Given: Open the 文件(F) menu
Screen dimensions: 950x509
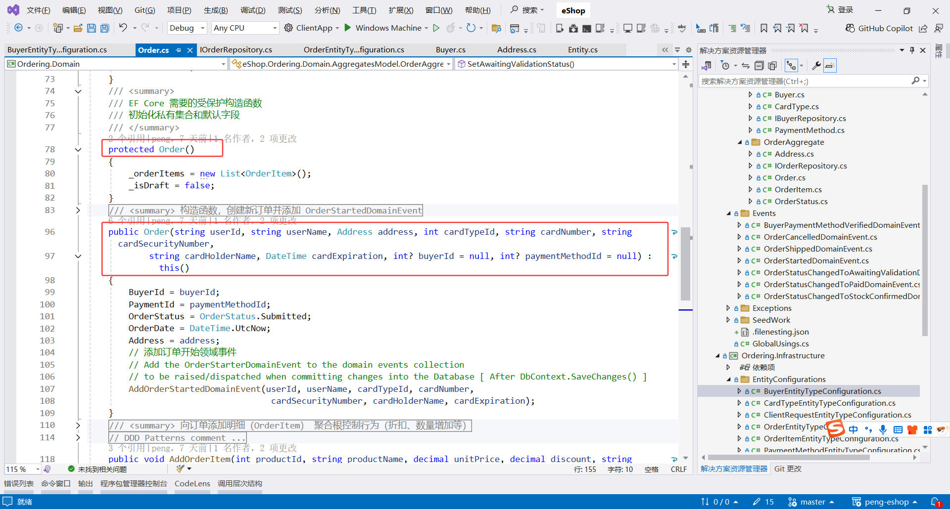Looking at the screenshot, I should click(x=38, y=10).
